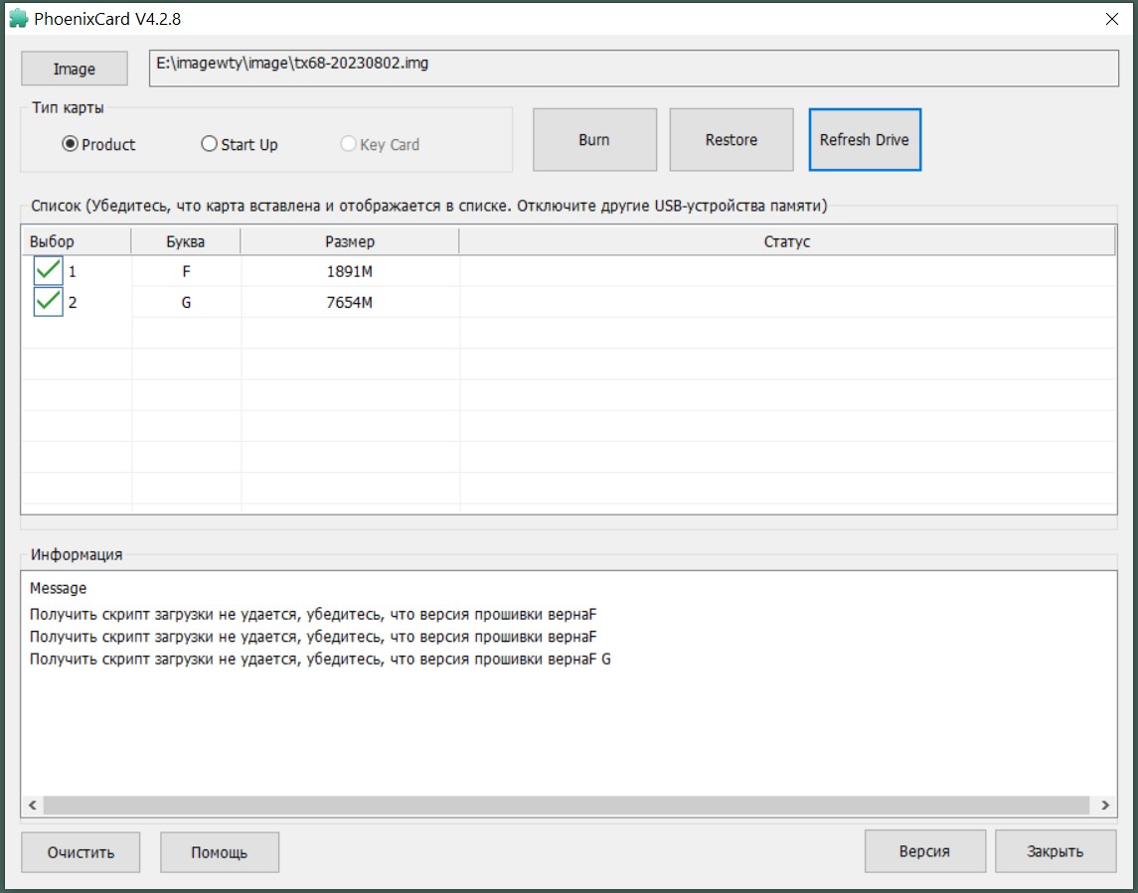The image size is (1138, 893).
Task: Click the Буква column header
Action: [186, 241]
